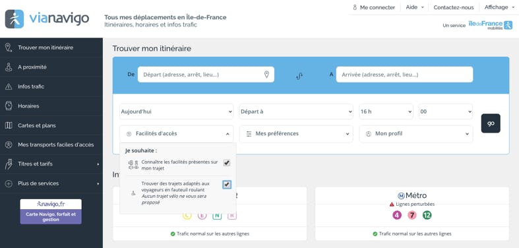Click the geolocation pin in departure field

266,75
